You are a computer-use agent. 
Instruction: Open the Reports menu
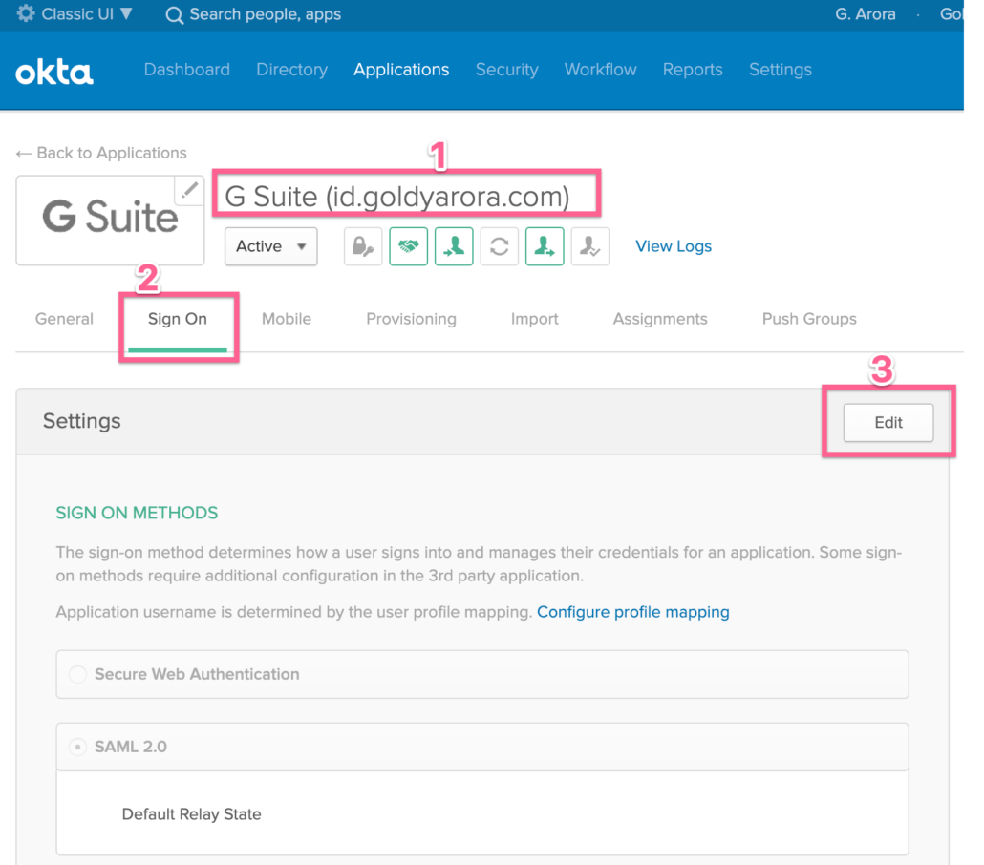693,70
